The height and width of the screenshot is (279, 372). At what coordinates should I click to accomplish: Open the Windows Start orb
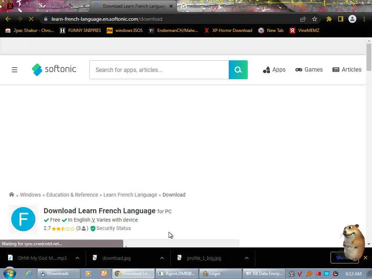(x=9, y=273)
